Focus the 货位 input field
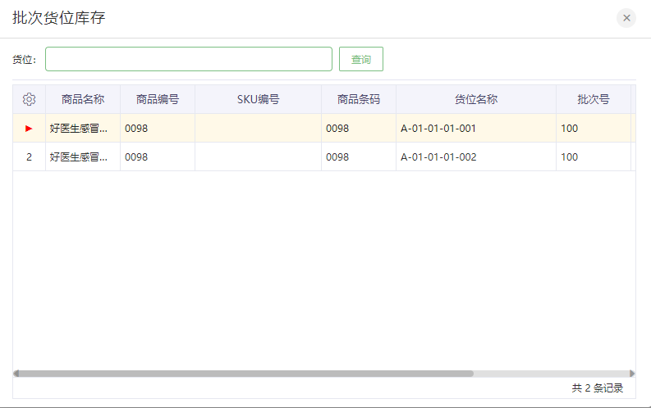651x408 pixels. pyautogui.click(x=189, y=59)
